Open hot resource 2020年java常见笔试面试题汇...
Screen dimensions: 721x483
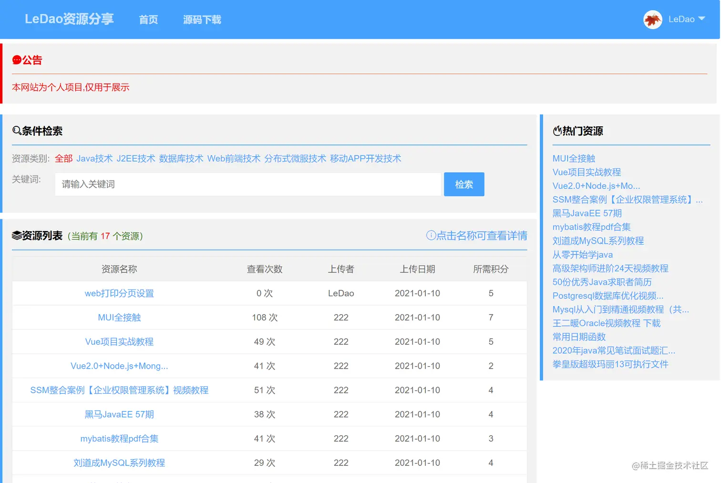pyautogui.click(x=614, y=351)
